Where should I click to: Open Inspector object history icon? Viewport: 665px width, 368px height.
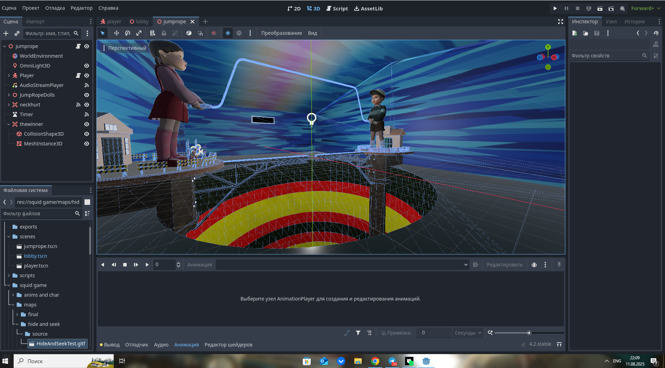click(656, 33)
